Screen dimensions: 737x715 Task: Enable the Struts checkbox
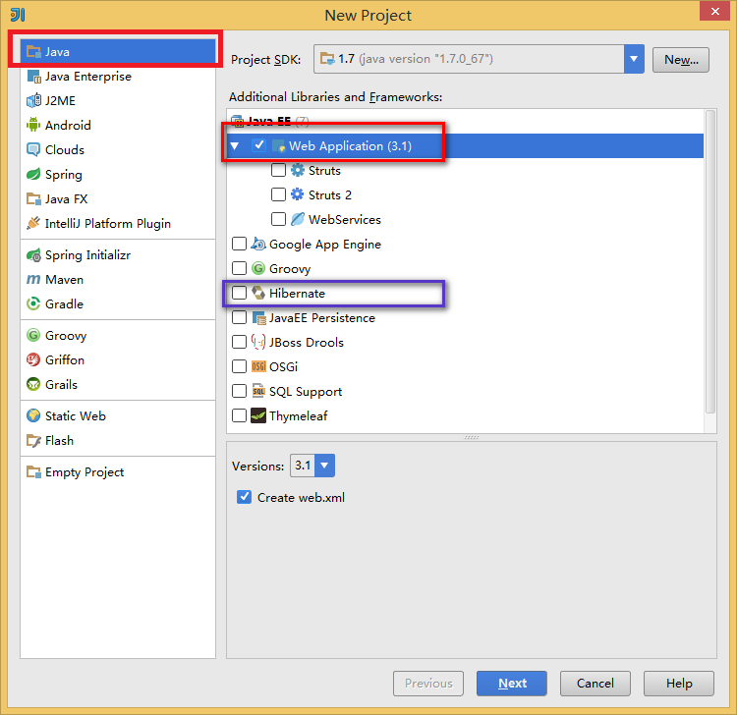278,170
